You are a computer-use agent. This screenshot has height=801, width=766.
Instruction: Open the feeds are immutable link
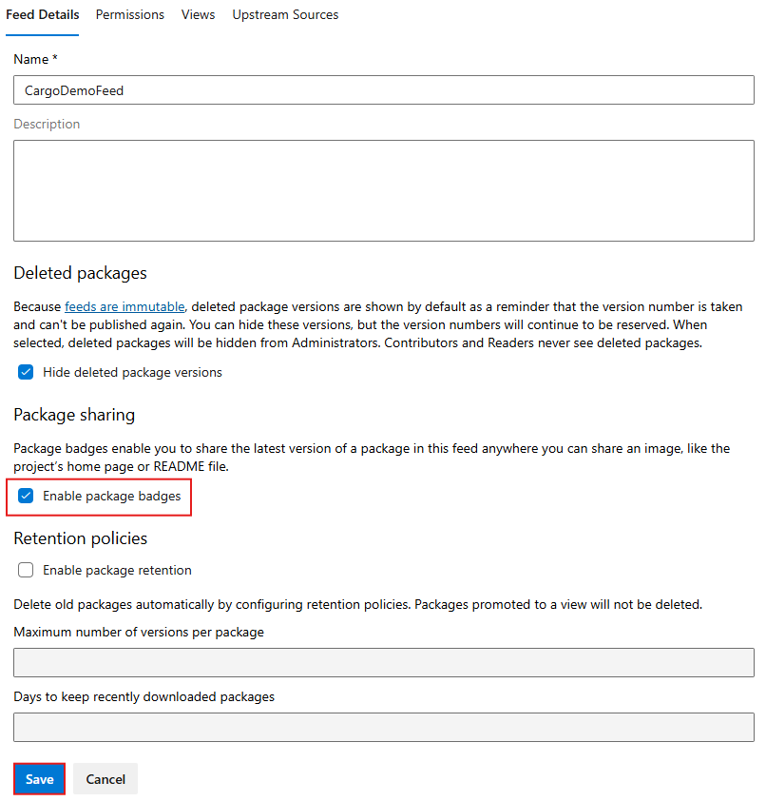pyautogui.click(x=124, y=306)
